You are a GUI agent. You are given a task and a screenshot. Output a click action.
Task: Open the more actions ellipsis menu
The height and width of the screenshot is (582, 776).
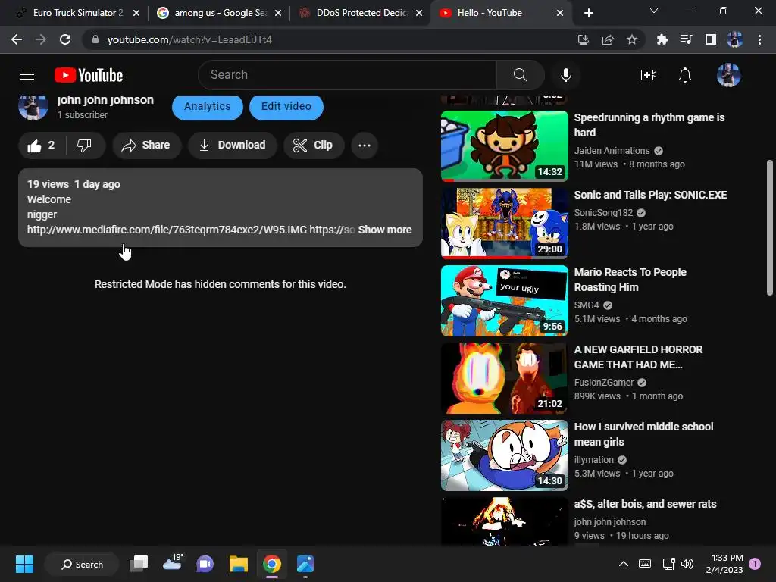tap(365, 145)
